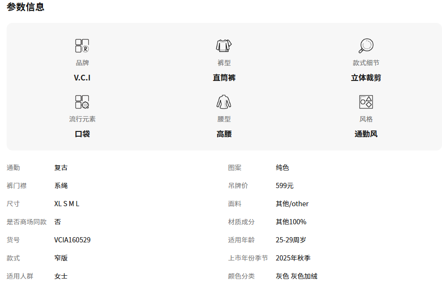Click the 参数信息 section heading

pyautogui.click(x=25, y=7)
